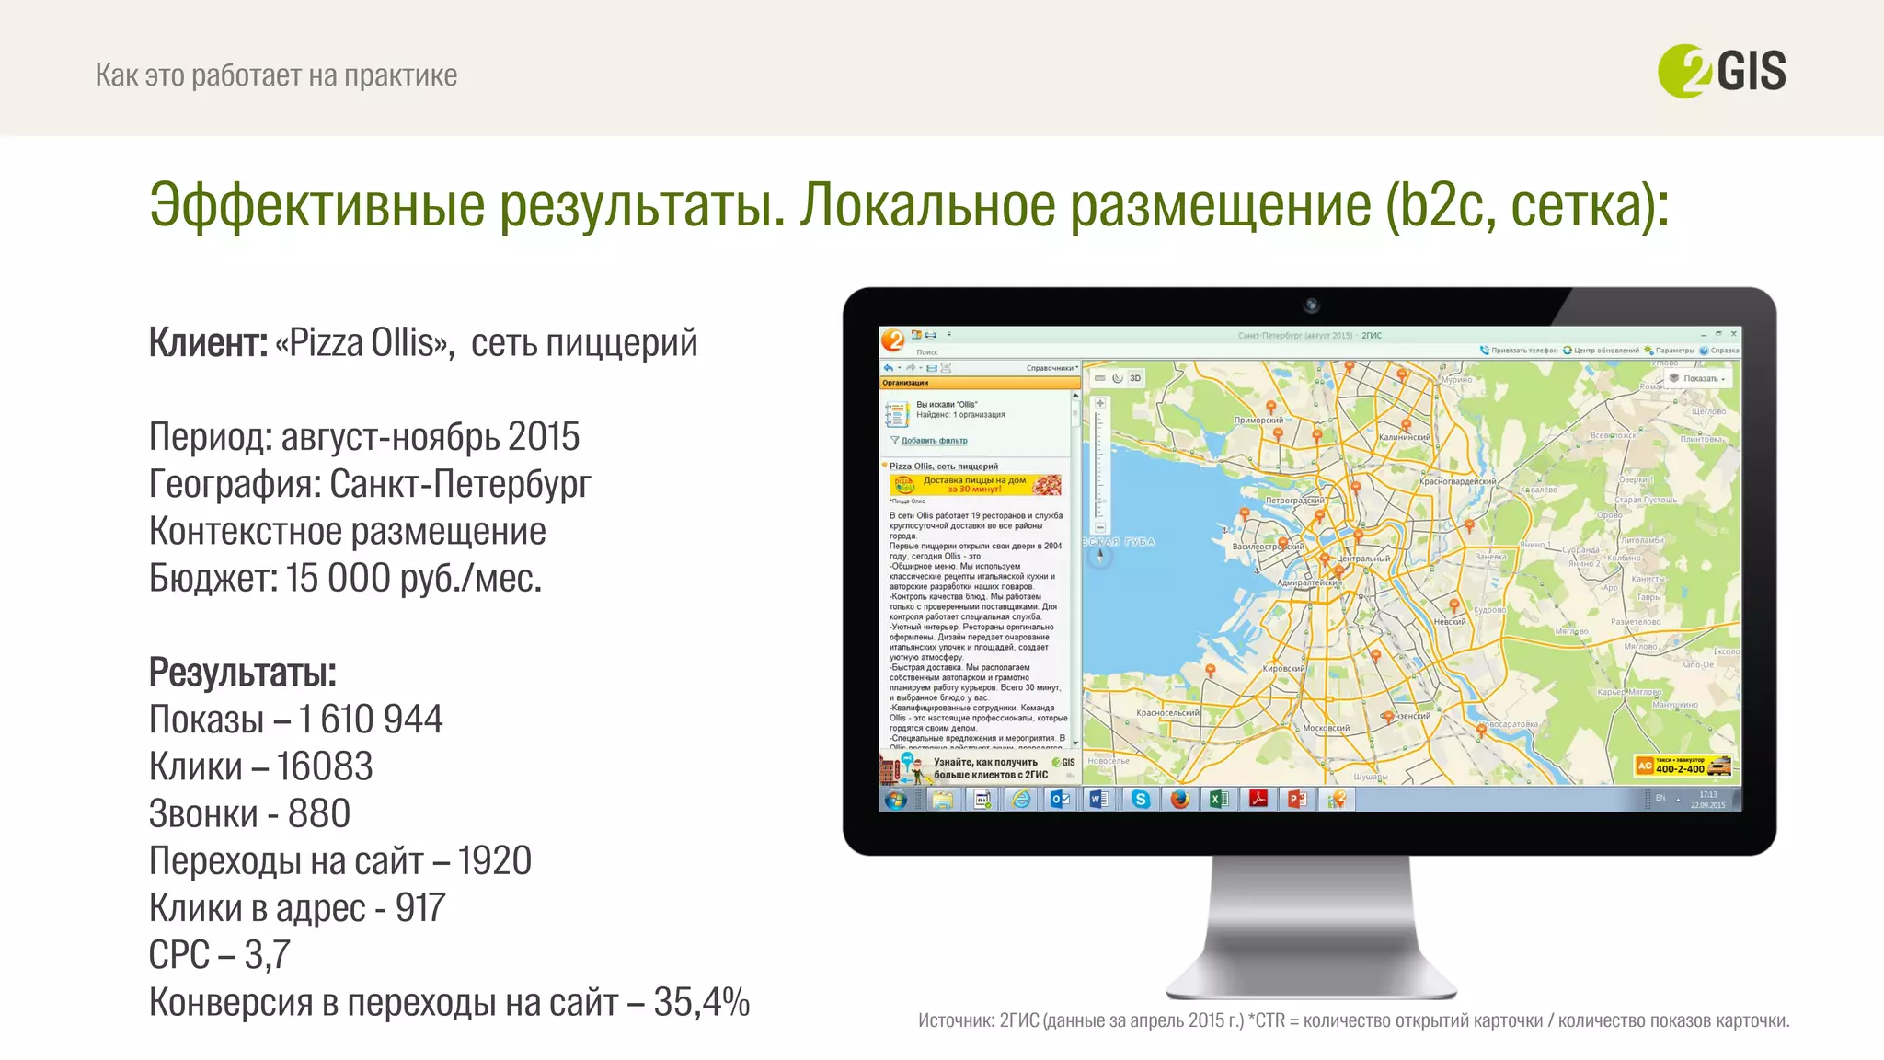Click the back arrow in the panel
1884x1060 pixels.
888,368
